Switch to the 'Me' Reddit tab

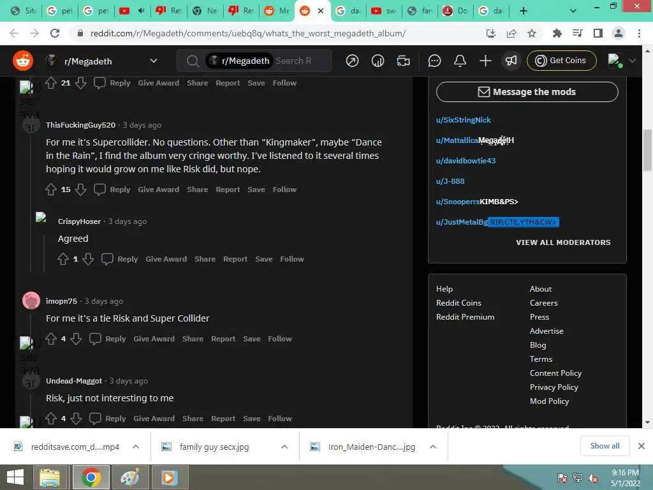(277, 11)
